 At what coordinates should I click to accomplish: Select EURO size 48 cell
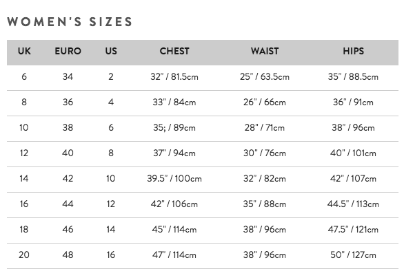point(68,255)
